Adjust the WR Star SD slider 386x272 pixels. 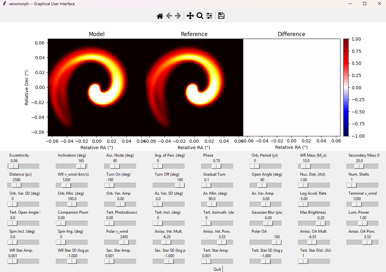click(x=72, y=261)
